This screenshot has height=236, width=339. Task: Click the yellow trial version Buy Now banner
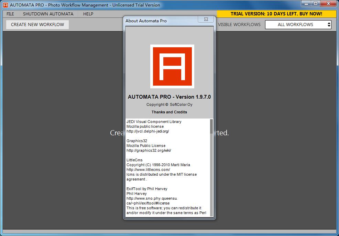pyautogui.click(x=276, y=14)
